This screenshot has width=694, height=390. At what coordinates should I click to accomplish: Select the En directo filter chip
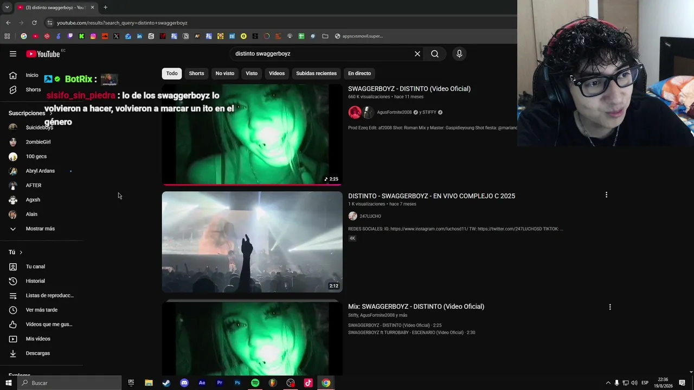pos(359,73)
